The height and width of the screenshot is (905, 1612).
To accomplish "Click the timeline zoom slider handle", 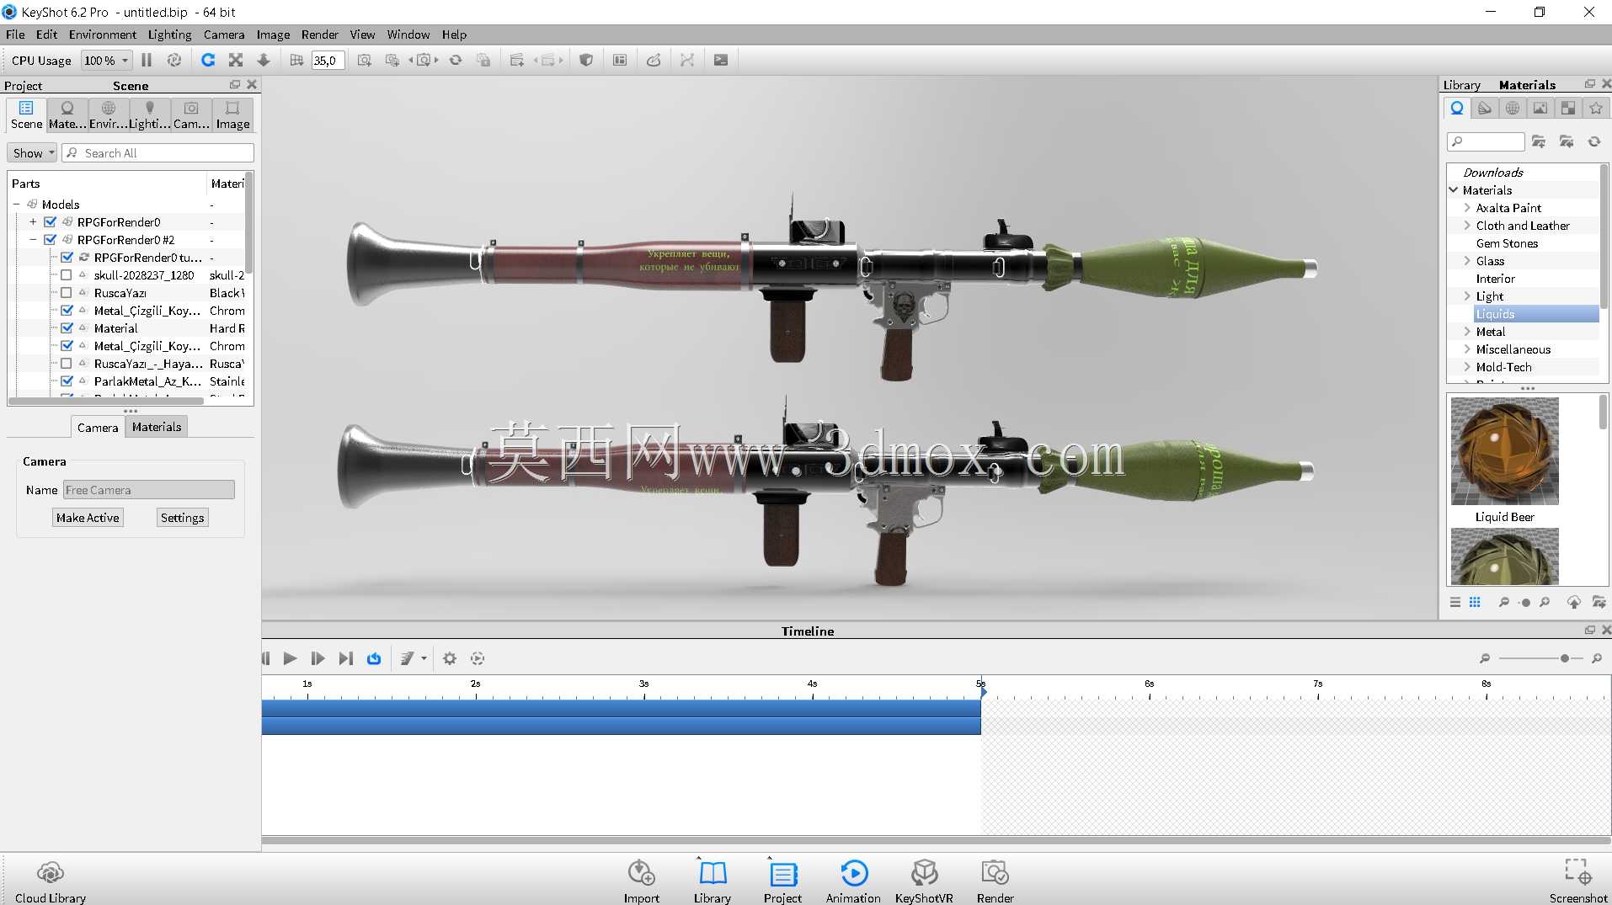I will [1564, 658].
